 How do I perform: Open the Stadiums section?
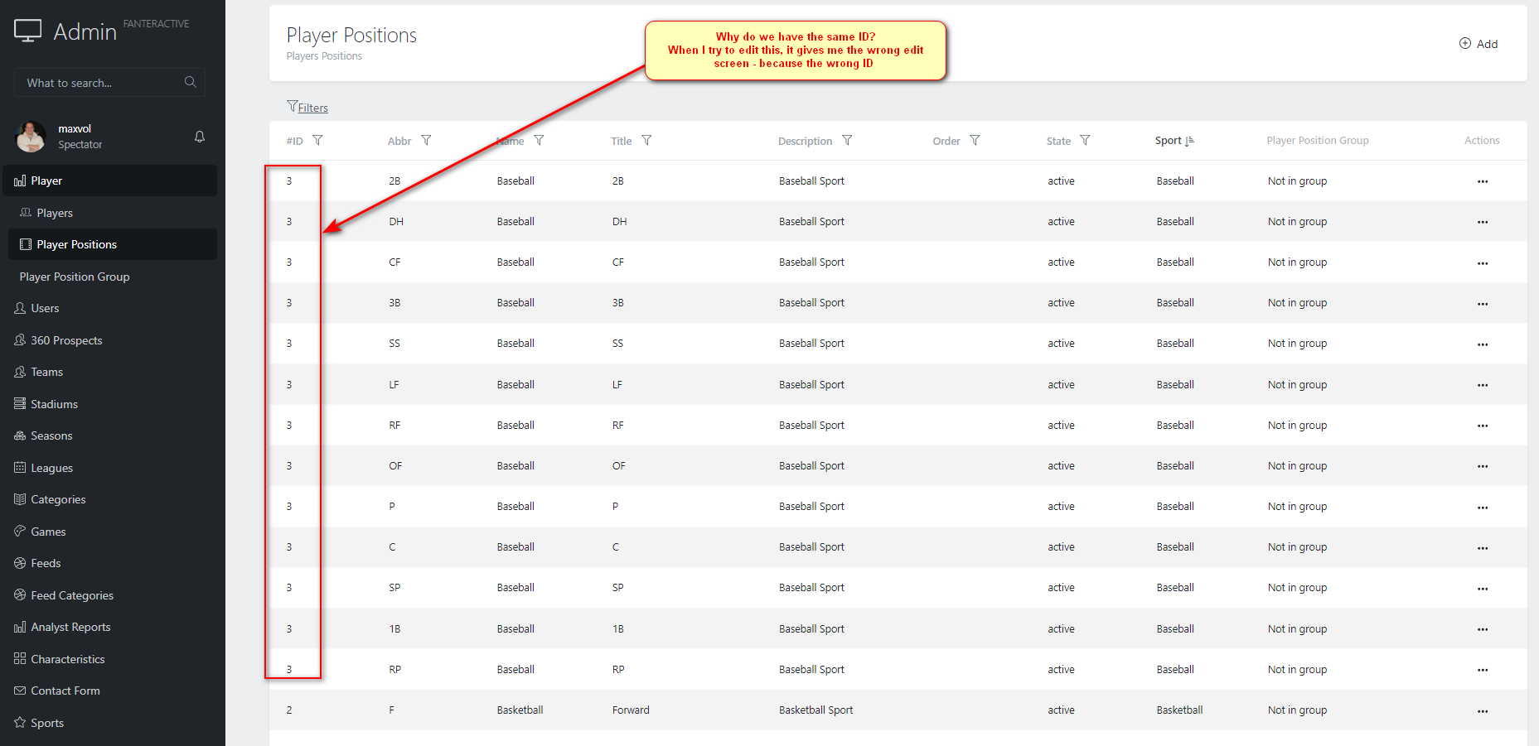(110, 404)
